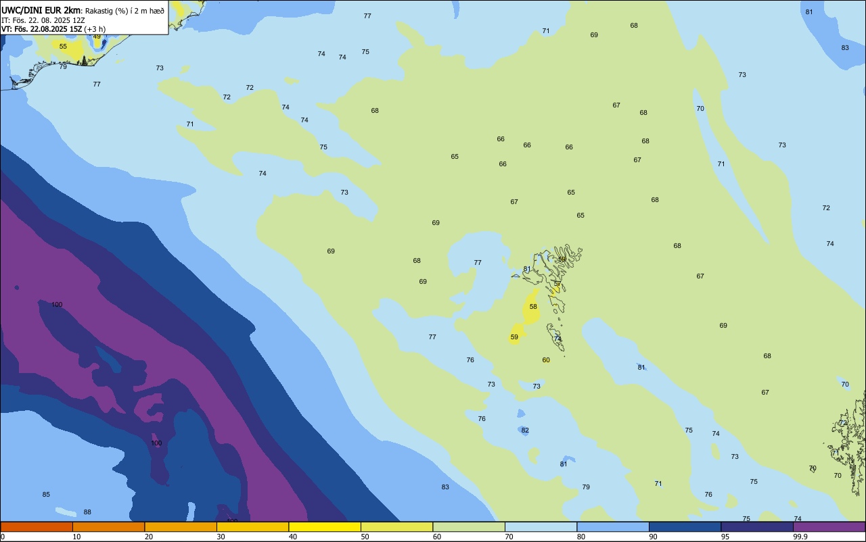Click the humidity value '88' on the map
This screenshot has width=866, height=542.
[x=87, y=512]
